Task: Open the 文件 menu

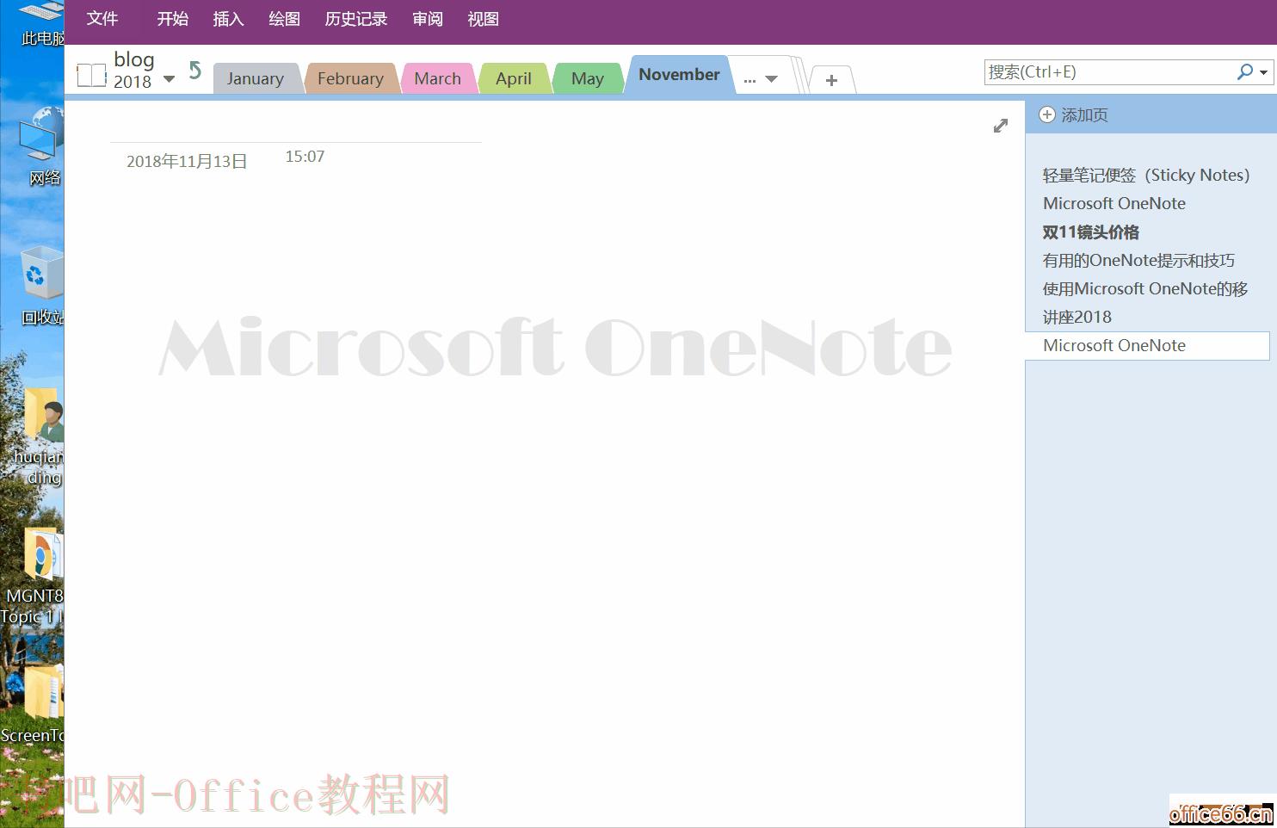Action: (102, 18)
